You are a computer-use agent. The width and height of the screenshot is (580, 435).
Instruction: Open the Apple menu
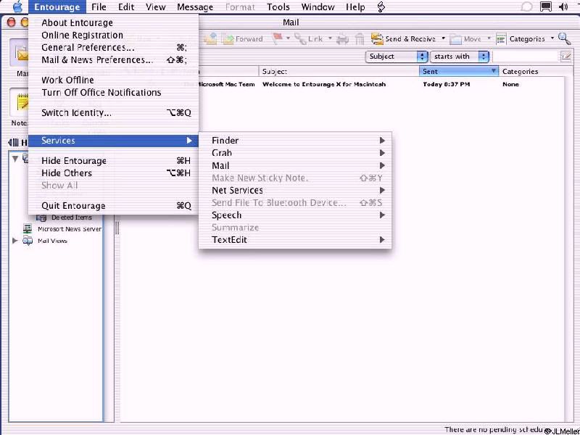tap(18, 7)
